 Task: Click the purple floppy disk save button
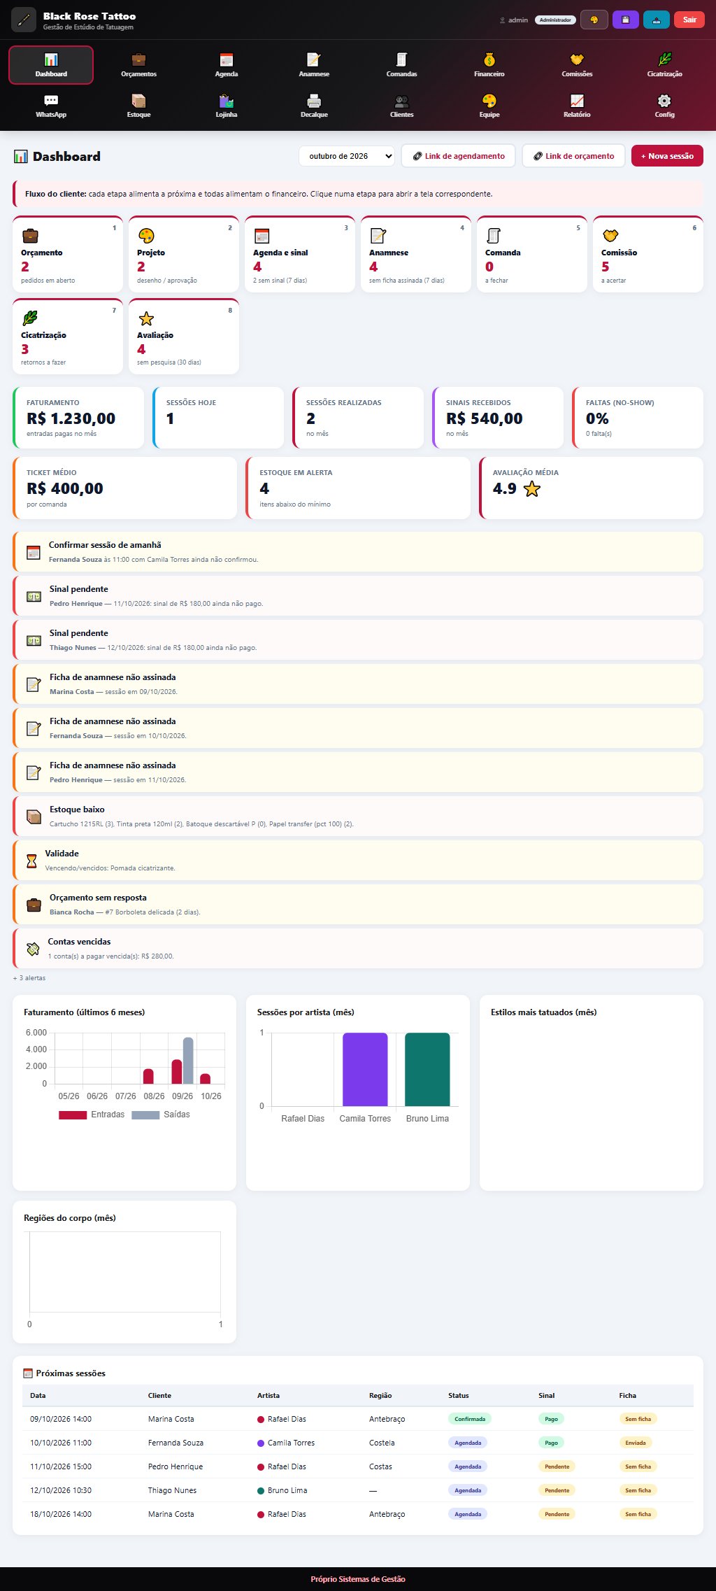(626, 20)
